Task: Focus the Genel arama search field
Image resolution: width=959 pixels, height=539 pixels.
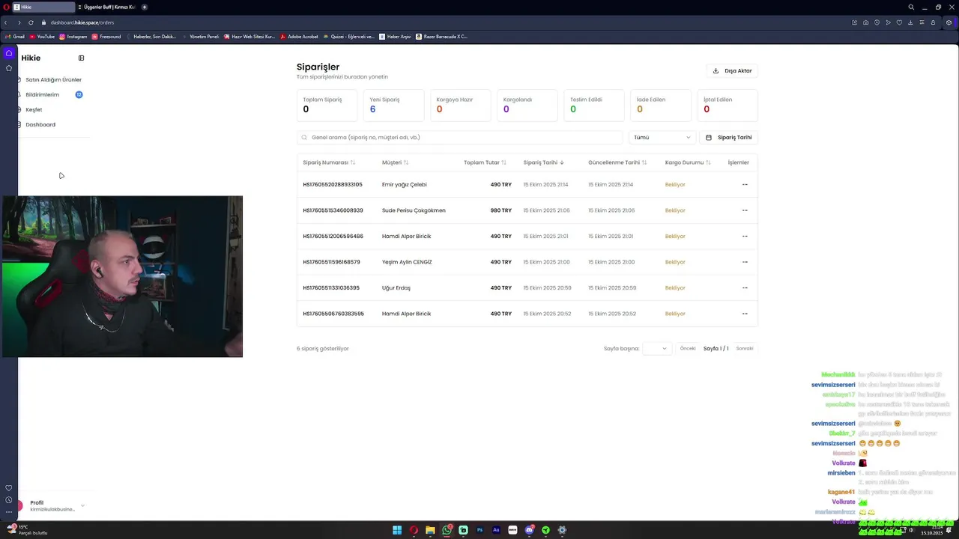Action: click(459, 137)
